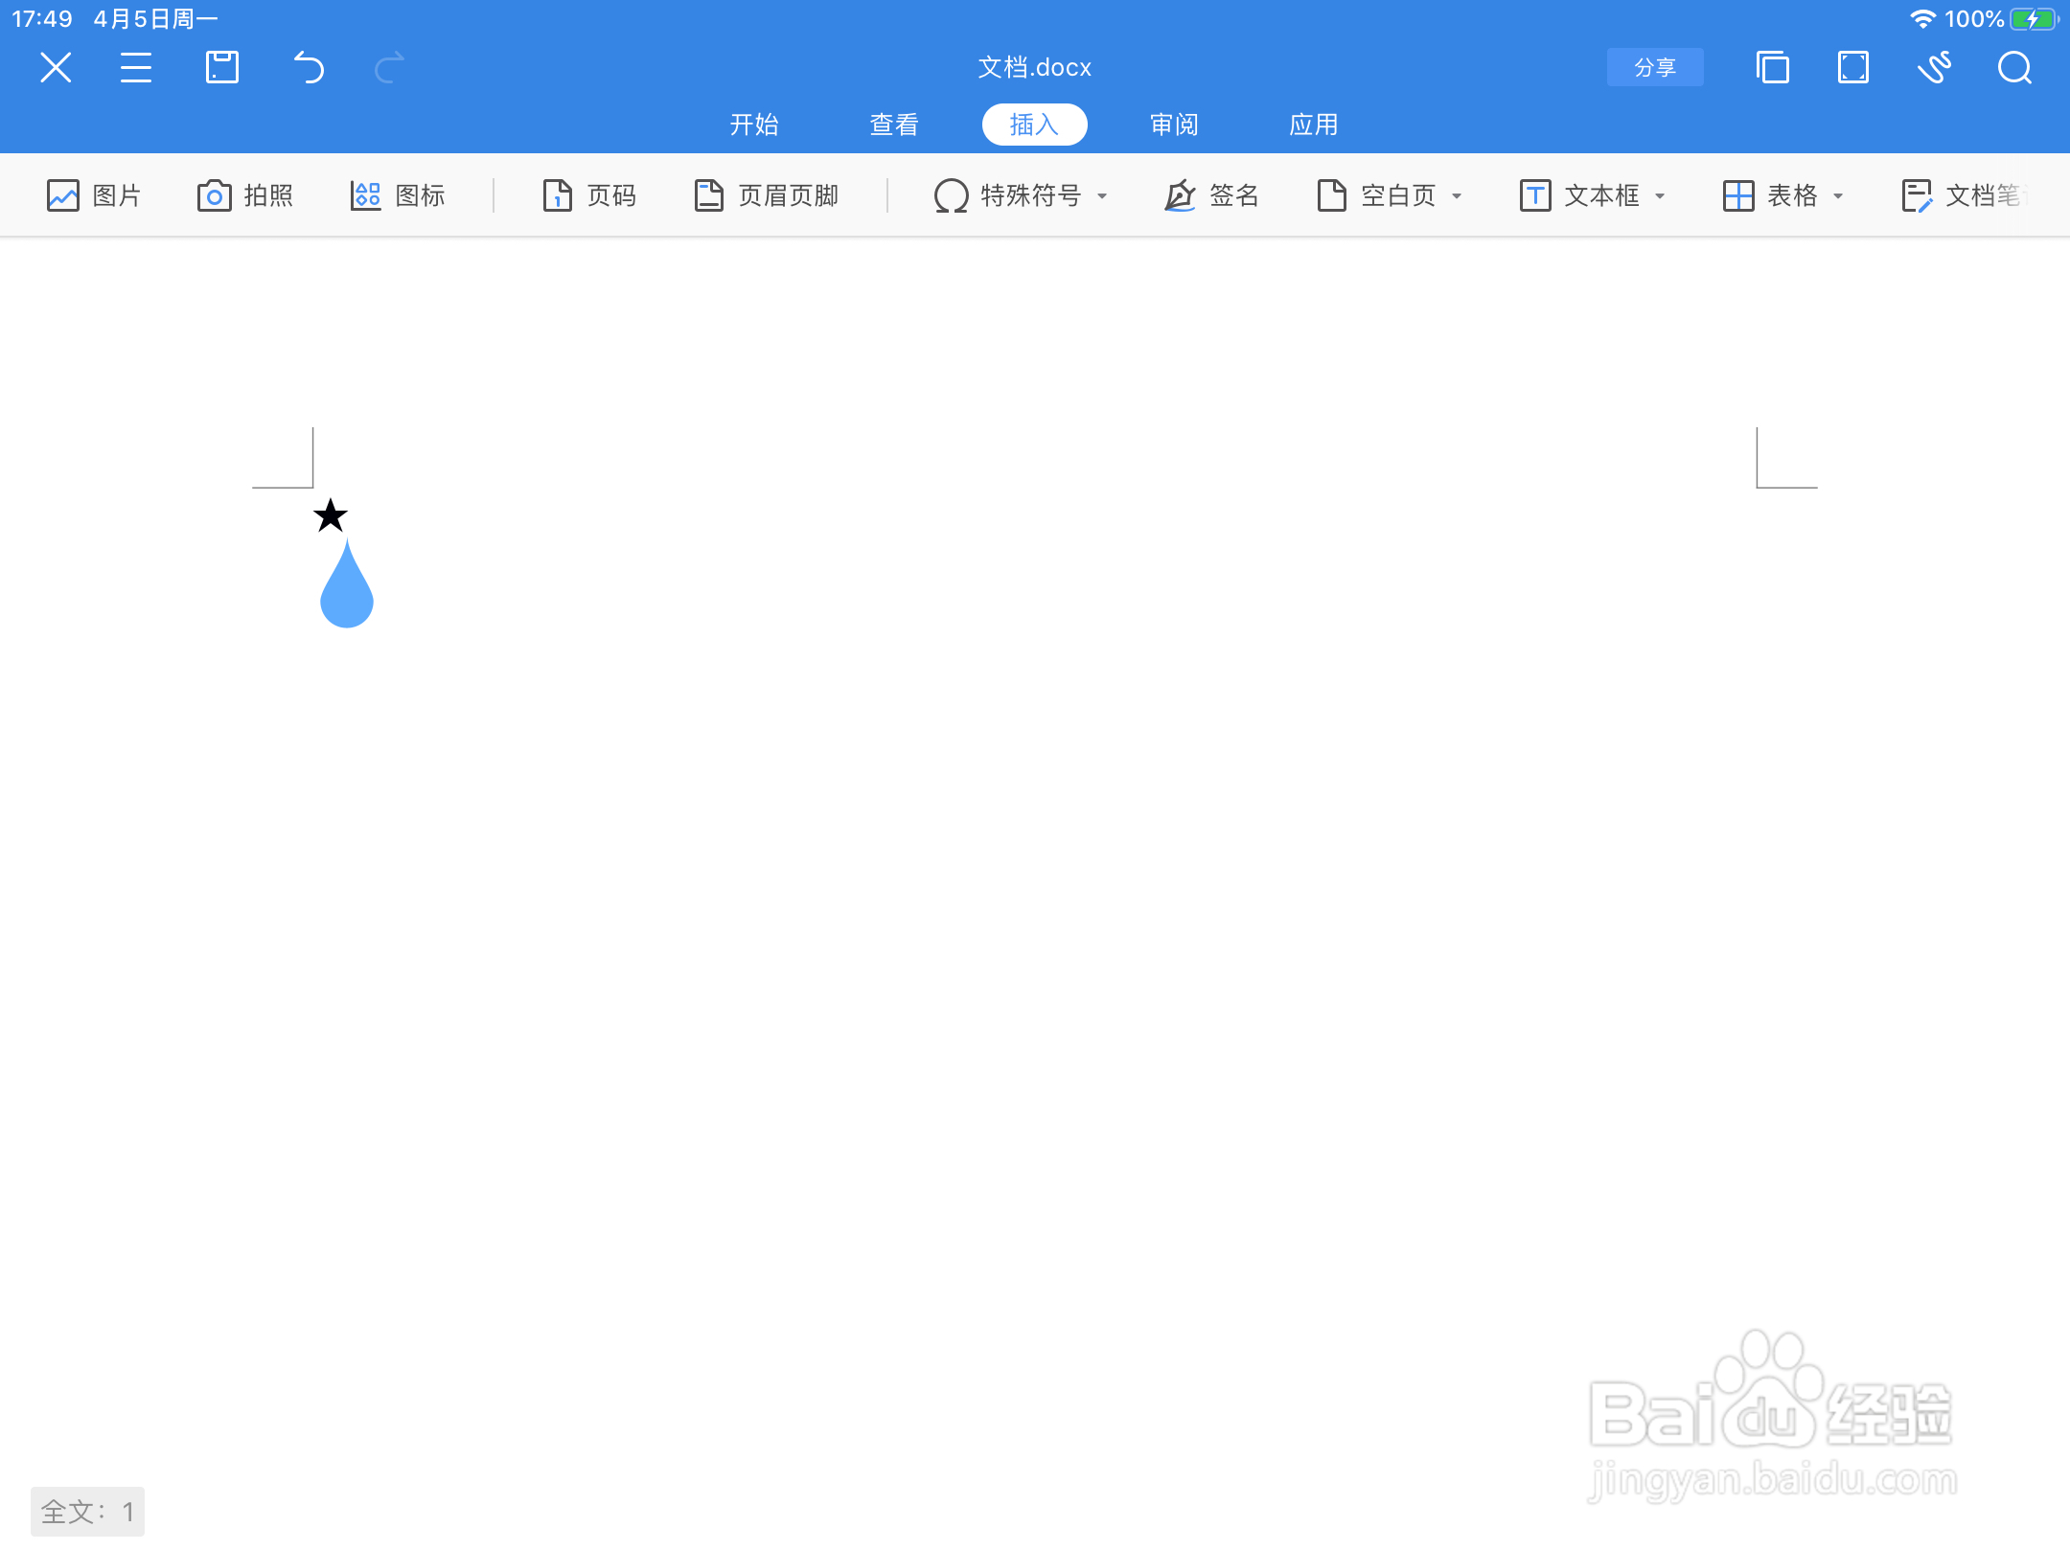2070x1550 pixels.
Task: Open search with the magnifier icon
Action: click(x=2012, y=67)
